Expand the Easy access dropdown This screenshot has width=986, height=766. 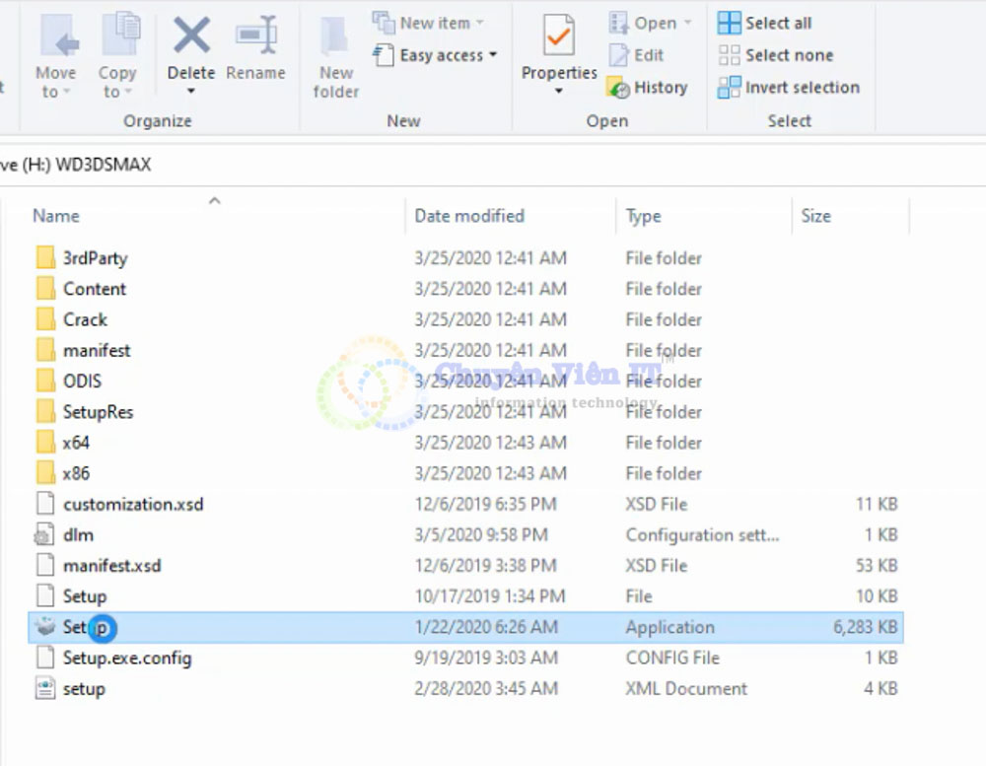pyautogui.click(x=493, y=55)
